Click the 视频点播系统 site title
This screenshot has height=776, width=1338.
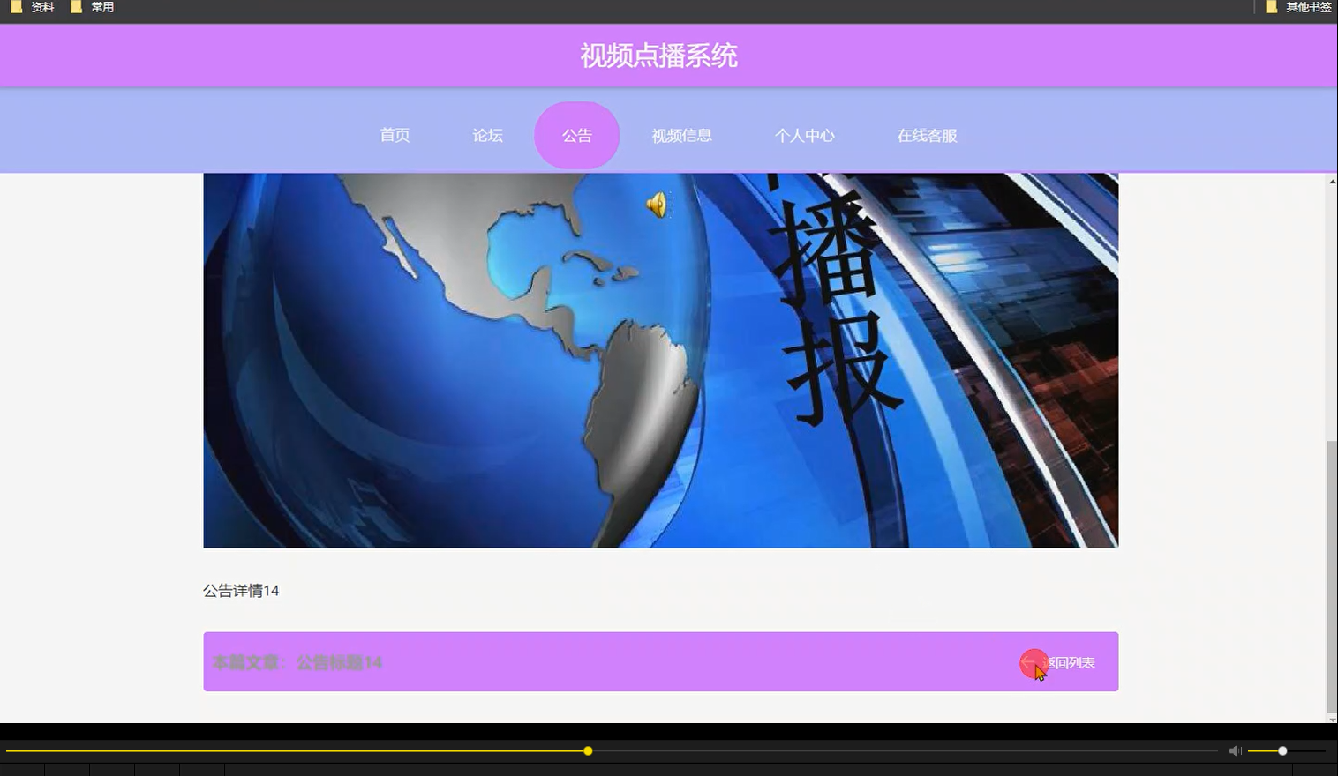pyautogui.click(x=659, y=56)
